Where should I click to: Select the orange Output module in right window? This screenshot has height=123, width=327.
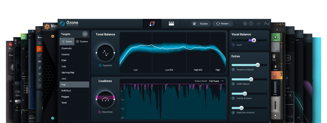click(275, 75)
